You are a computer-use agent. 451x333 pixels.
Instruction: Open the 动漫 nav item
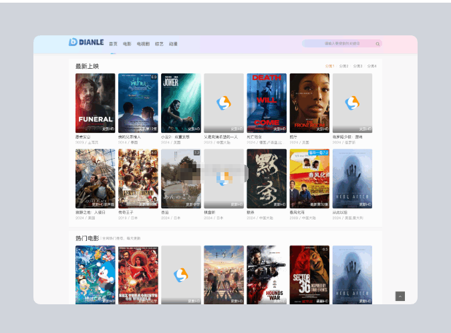[173, 44]
